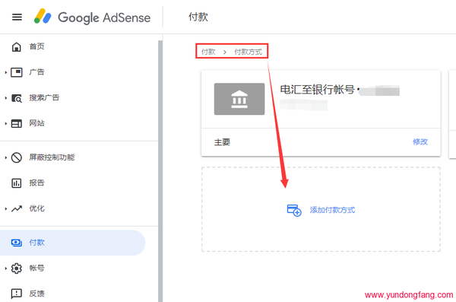Click the ads icon next to 广告

(x=16, y=72)
